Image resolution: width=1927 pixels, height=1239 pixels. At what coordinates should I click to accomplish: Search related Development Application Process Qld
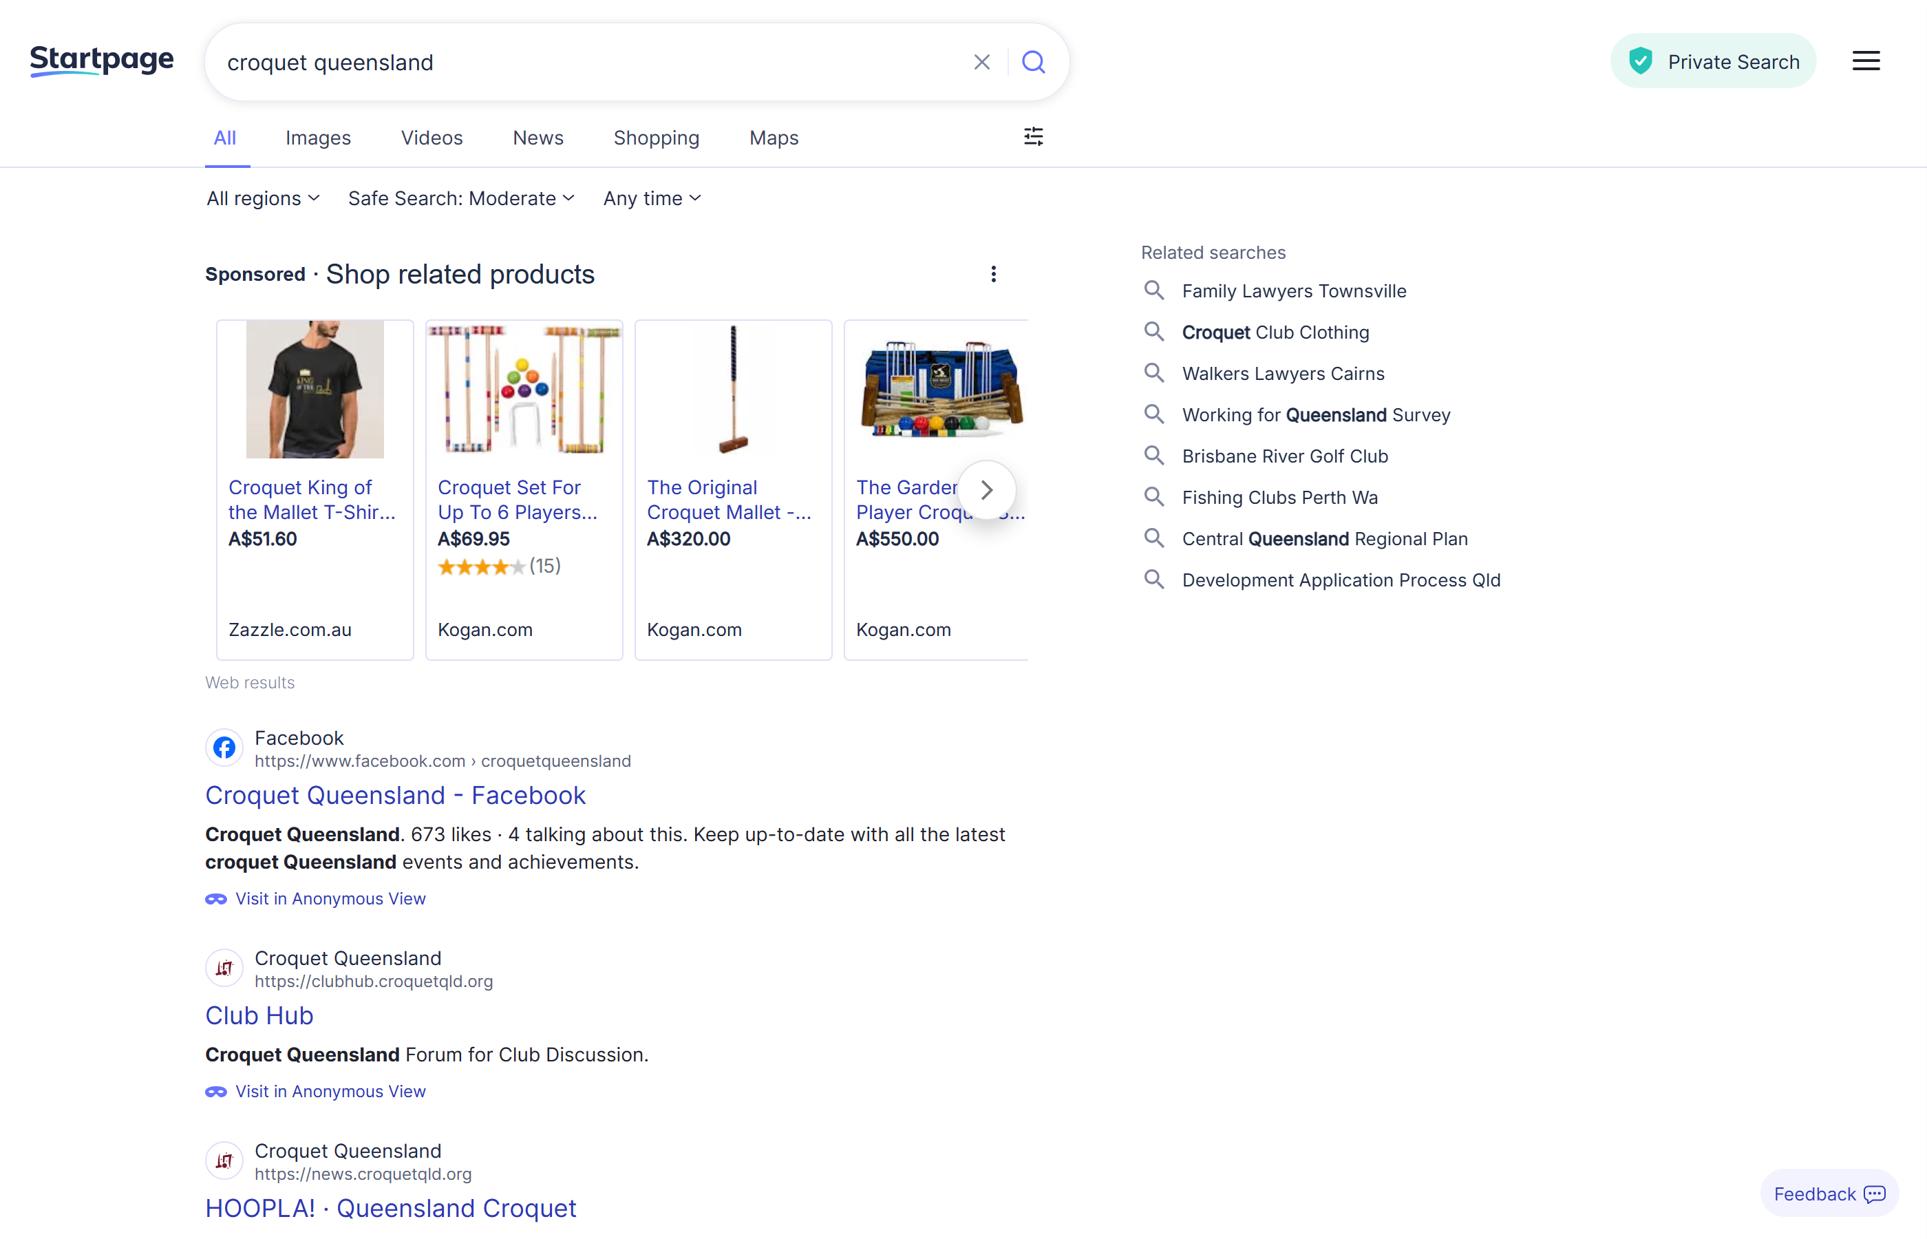(1341, 580)
